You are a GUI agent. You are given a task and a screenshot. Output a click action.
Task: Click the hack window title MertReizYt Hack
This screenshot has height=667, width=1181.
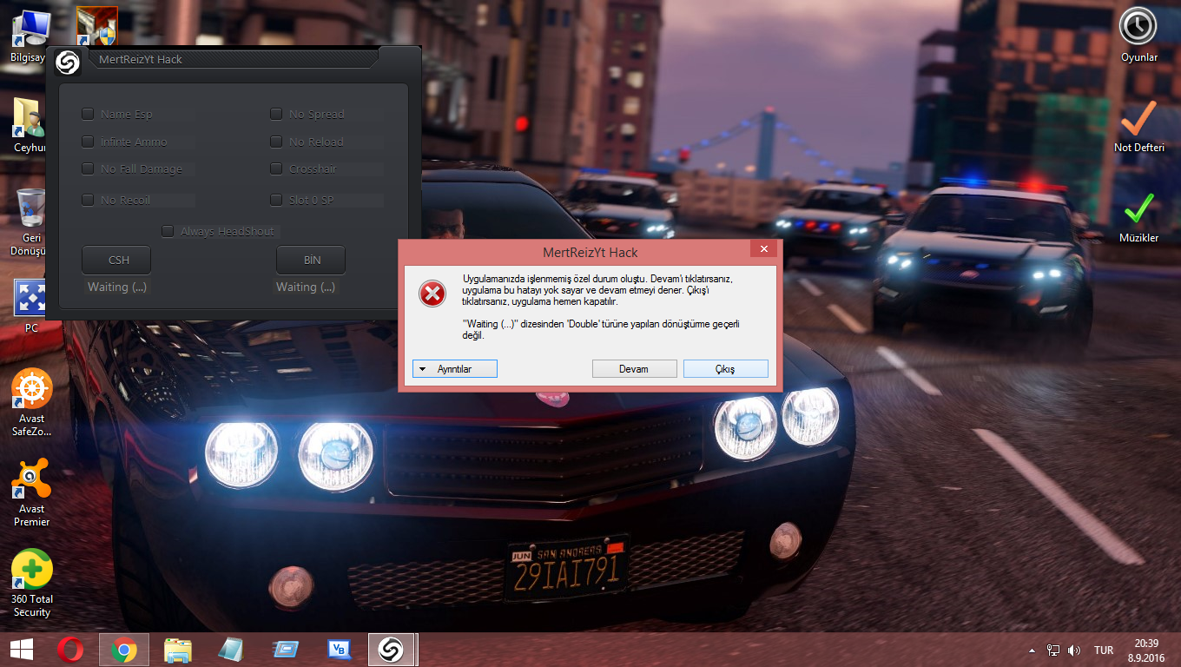pos(141,60)
